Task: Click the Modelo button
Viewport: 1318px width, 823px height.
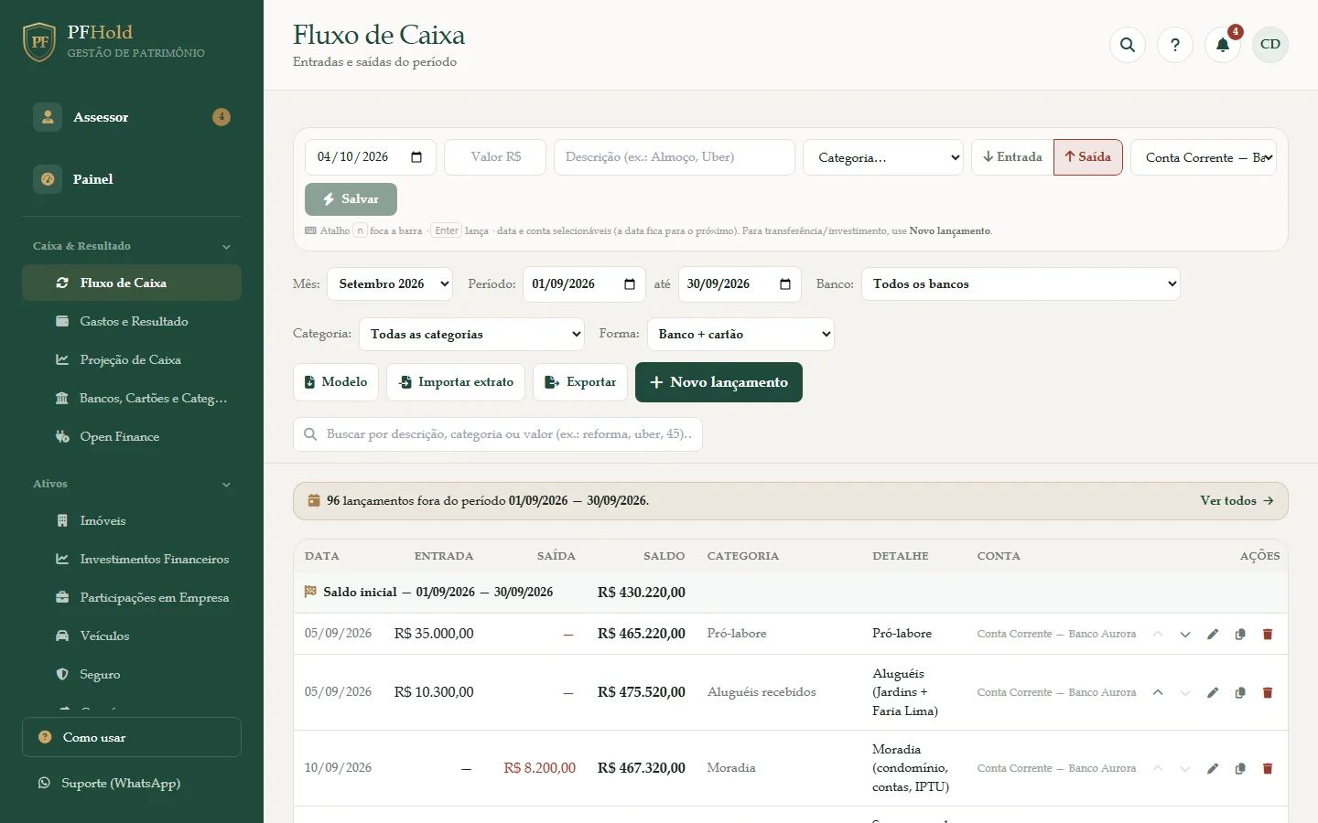Action: 336,382
